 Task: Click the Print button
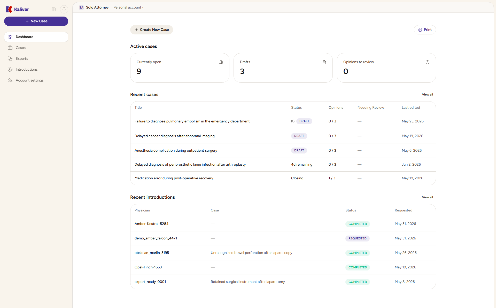[425, 30]
